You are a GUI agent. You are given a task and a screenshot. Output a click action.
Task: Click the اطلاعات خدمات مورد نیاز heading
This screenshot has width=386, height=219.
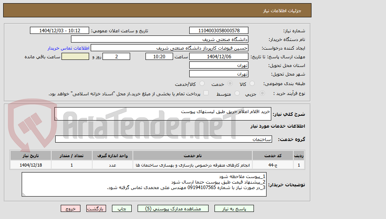tap(278, 126)
